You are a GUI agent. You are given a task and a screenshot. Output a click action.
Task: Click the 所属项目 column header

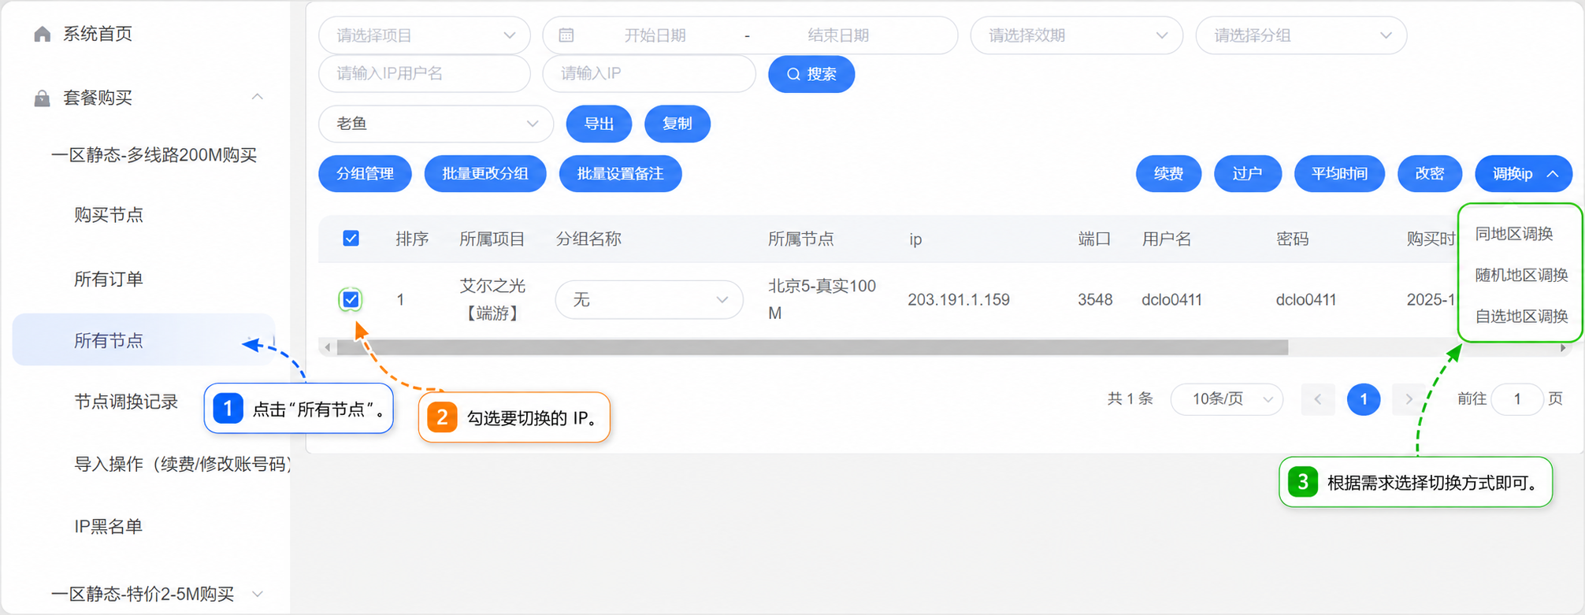coord(492,239)
